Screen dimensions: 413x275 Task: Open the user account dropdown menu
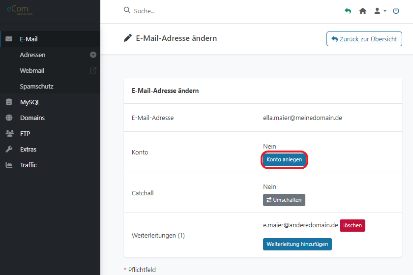click(380, 11)
